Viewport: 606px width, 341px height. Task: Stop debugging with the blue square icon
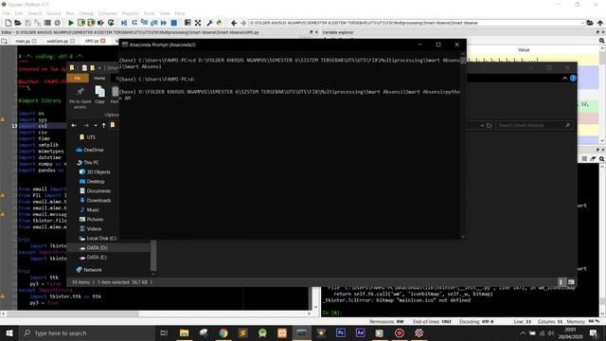[174, 23]
